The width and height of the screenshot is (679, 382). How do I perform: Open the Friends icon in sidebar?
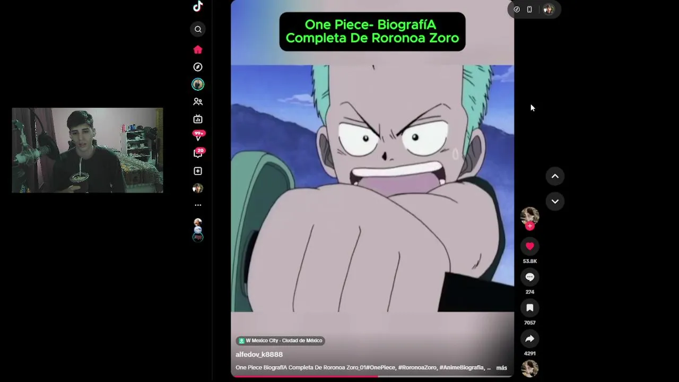point(198,101)
